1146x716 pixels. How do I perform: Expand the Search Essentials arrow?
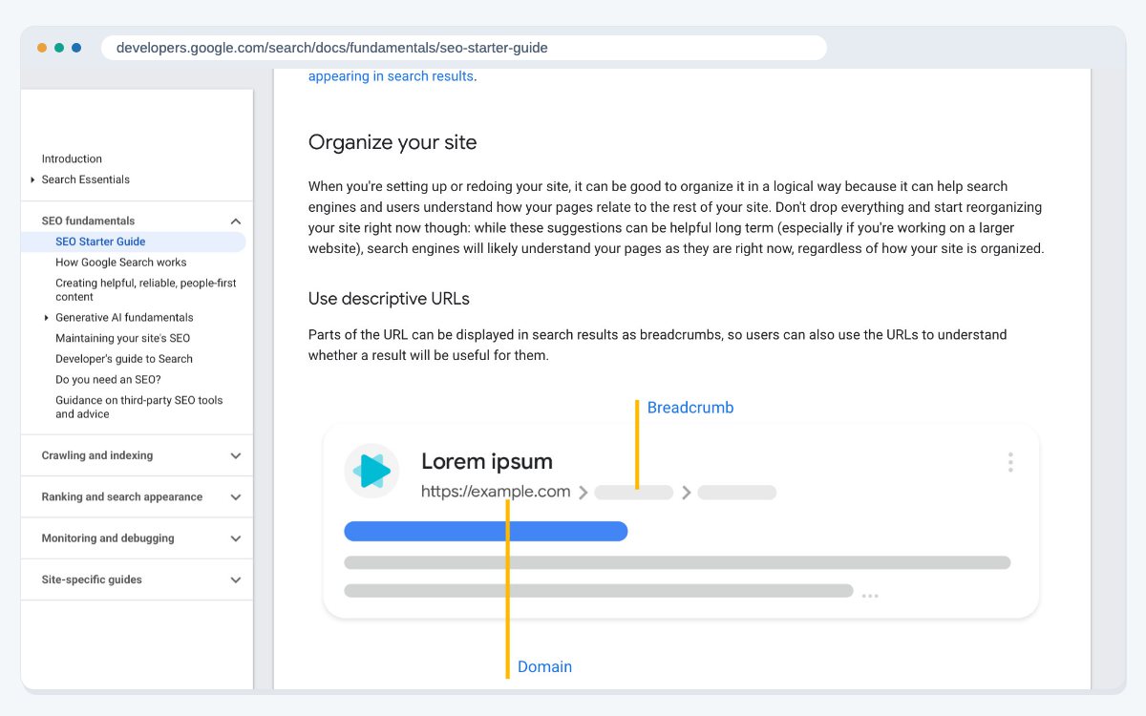(32, 179)
